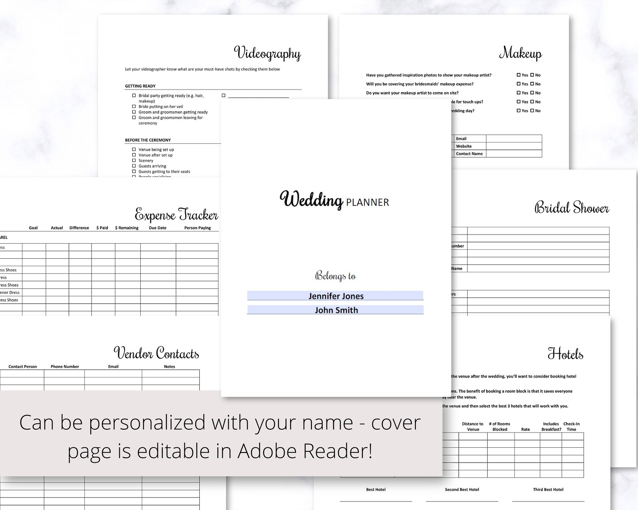The height and width of the screenshot is (510, 638).
Task: Click the 'Hotels' page title
Action: [x=565, y=354]
